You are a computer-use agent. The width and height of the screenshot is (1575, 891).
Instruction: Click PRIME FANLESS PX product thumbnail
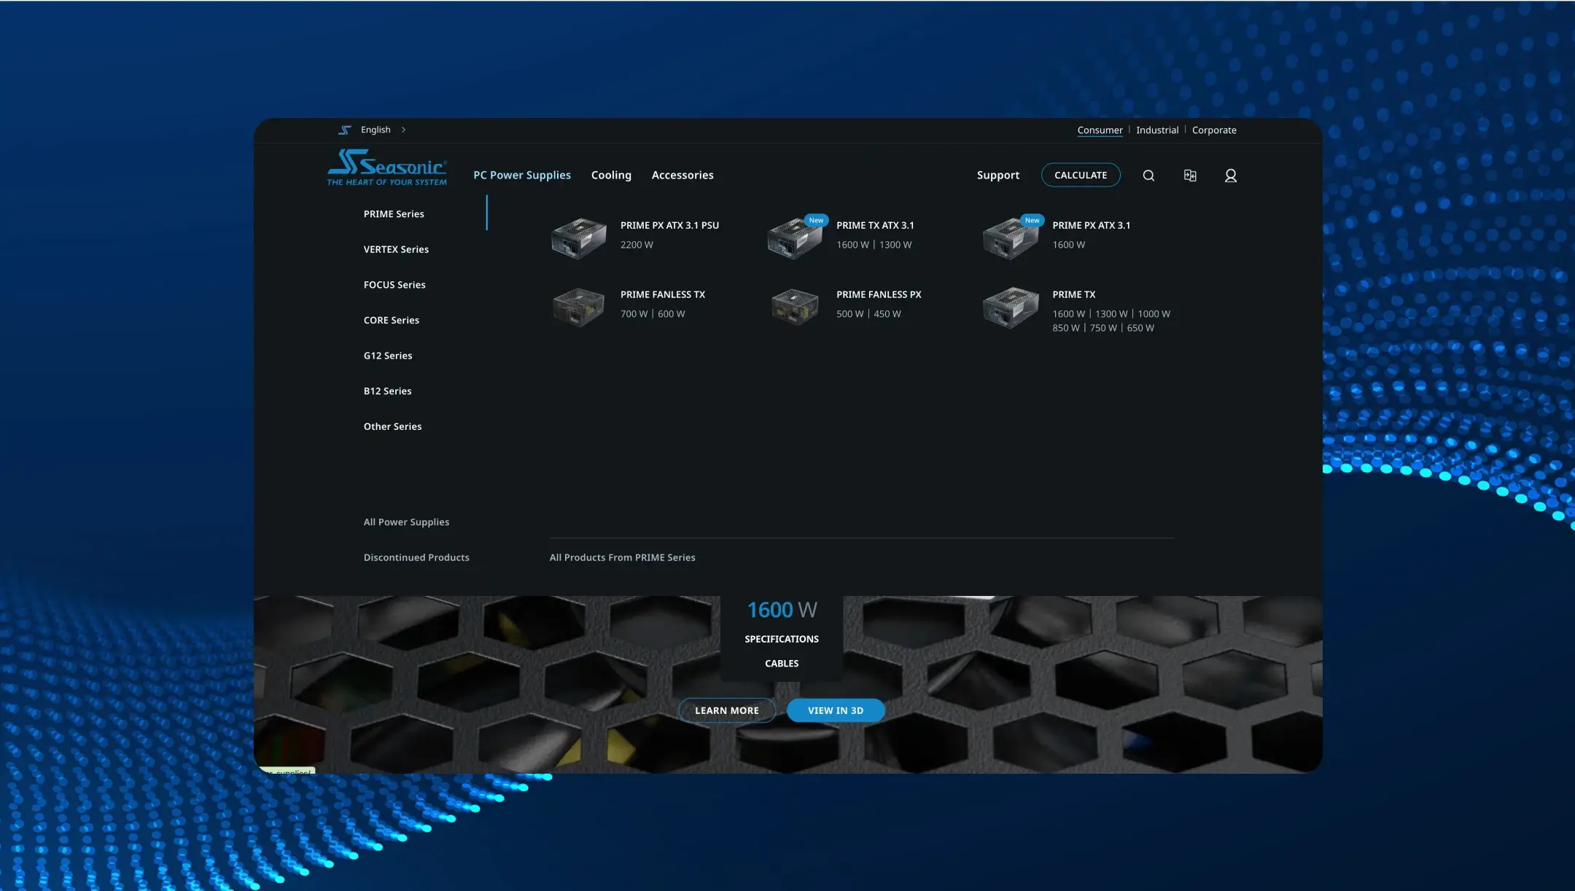click(795, 307)
